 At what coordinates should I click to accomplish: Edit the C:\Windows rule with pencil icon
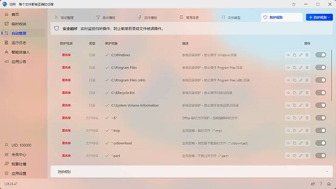click(301, 55)
